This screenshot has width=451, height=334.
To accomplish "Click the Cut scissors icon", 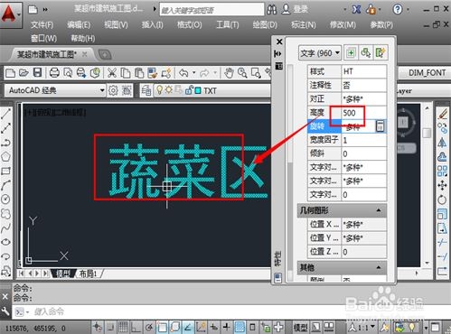I will (112, 73).
